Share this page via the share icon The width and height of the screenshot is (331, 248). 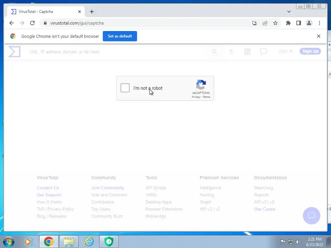click(x=265, y=23)
